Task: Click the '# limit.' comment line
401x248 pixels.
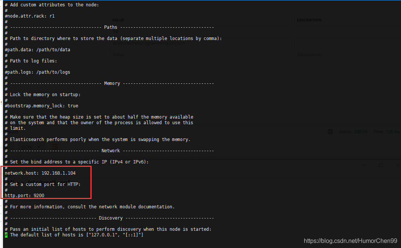Action: pyautogui.click(x=15, y=128)
